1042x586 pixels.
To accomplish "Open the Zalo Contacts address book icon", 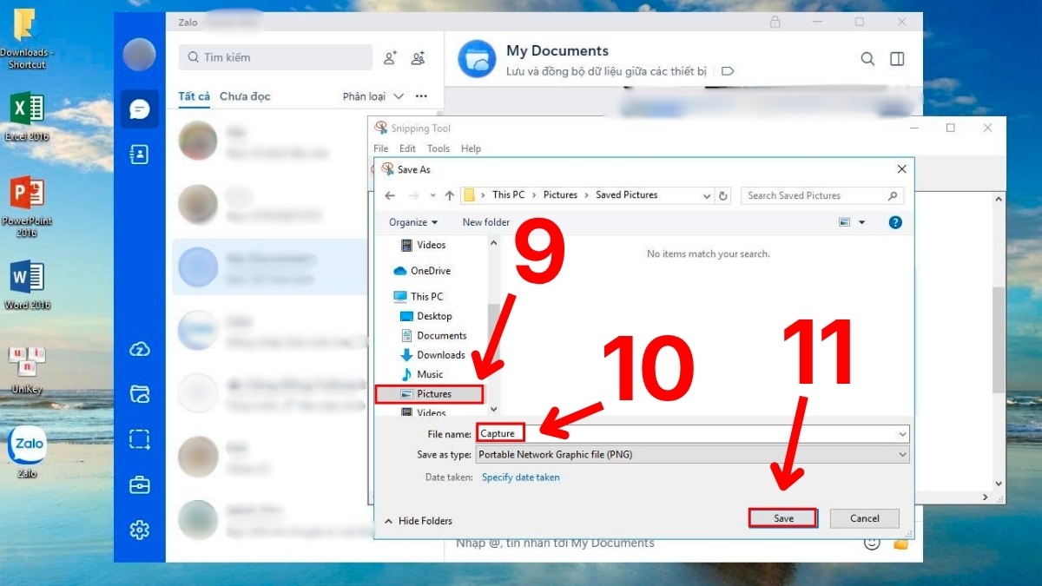I will point(140,155).
